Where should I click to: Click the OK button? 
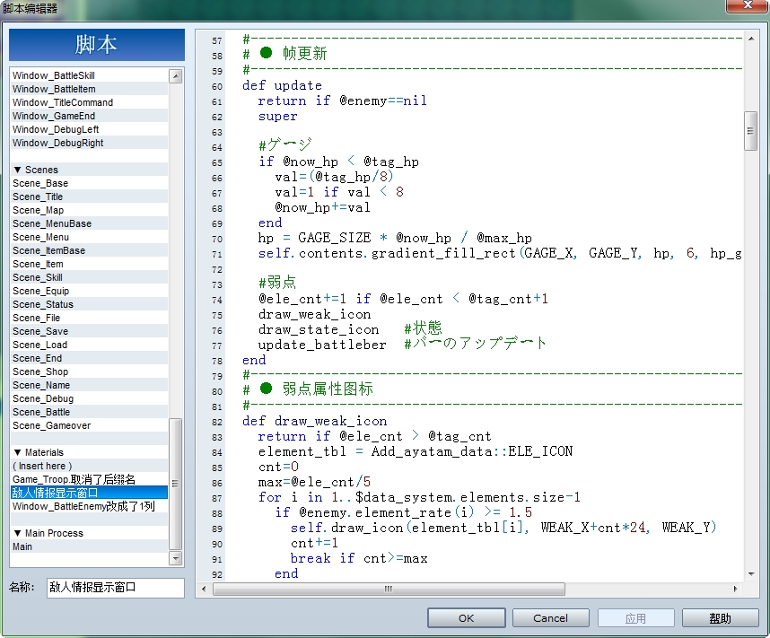click(466, 618)
